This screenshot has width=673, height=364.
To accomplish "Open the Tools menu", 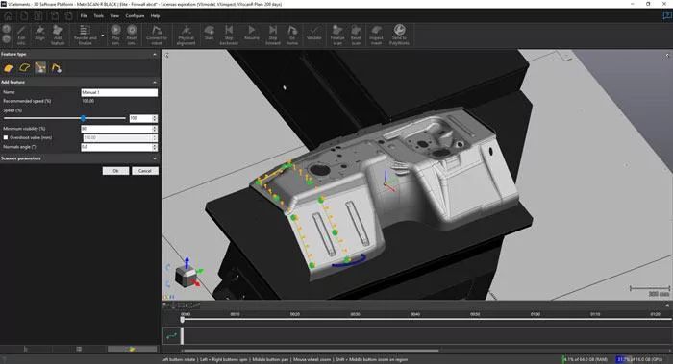I will click(99, 16).
